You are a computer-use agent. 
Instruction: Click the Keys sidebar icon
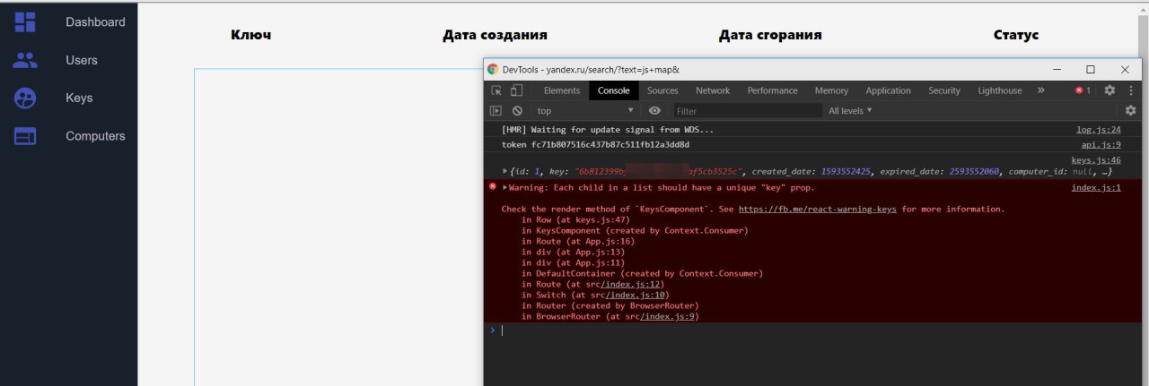(x=25, y=99)
